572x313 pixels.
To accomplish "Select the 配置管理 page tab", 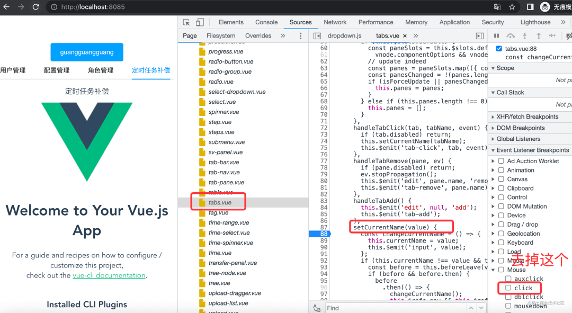I will tap(57, 70).
